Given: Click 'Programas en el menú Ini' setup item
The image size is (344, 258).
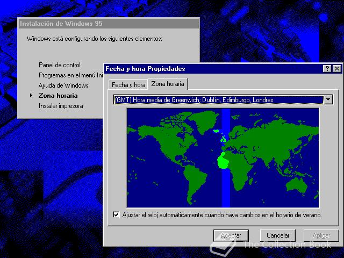Looking at the screenshot, I should 70,75.
